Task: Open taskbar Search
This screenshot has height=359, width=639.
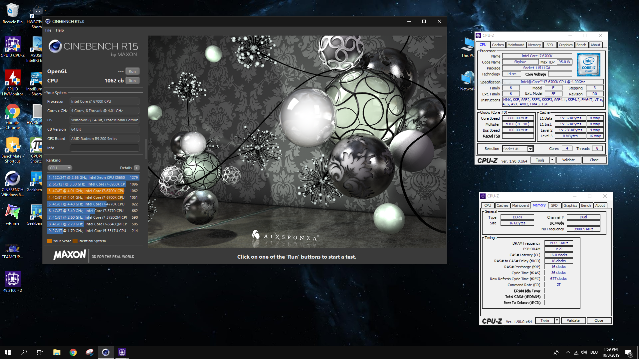Action: click(24, 352)
